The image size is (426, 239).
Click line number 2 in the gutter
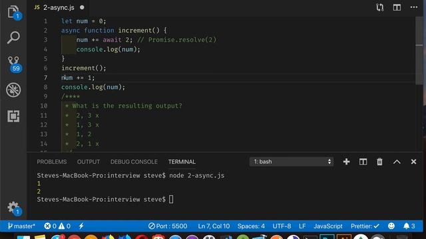click(x=45, y=31)
